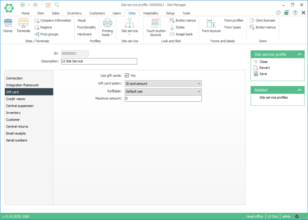Image resolution: width=308 pixels, height=220 pixels.
Task: Select Central returns in the side list
Action: 29,127
